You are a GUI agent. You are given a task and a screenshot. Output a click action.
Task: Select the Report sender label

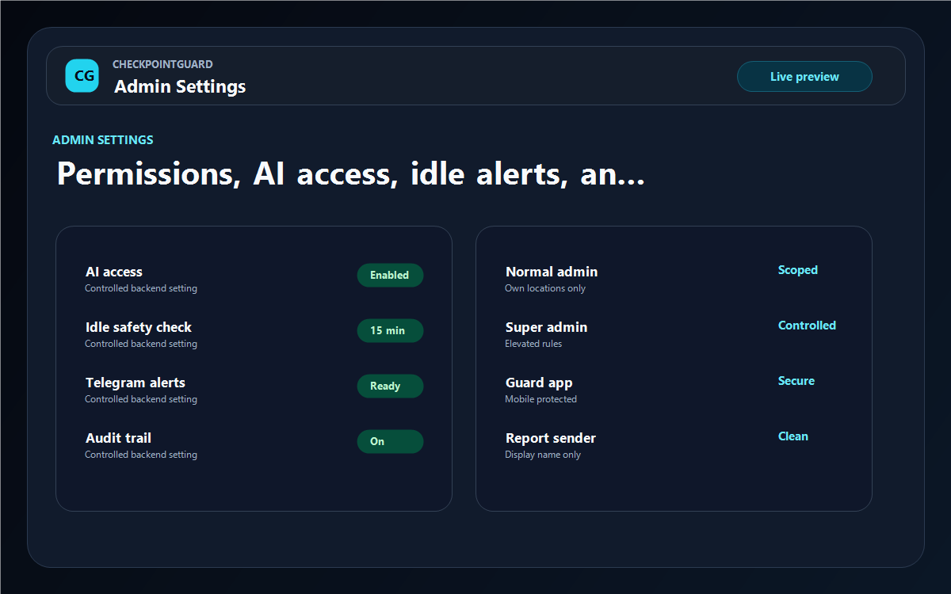(551, 438)
